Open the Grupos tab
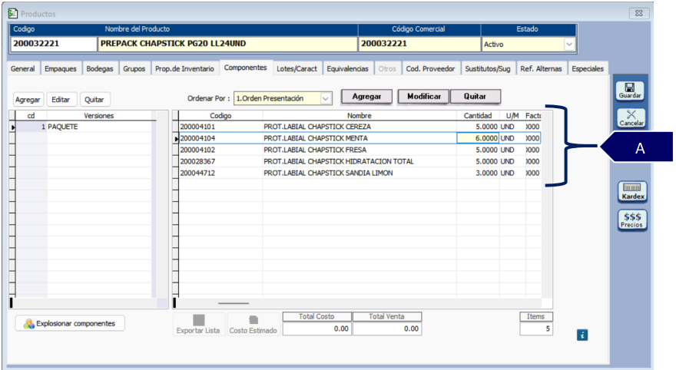676x370 pixels. pyautogui.click(x=134, y=68)
